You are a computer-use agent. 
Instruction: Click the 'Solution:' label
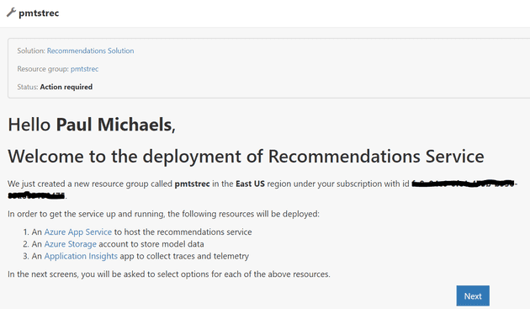[31, 51]
